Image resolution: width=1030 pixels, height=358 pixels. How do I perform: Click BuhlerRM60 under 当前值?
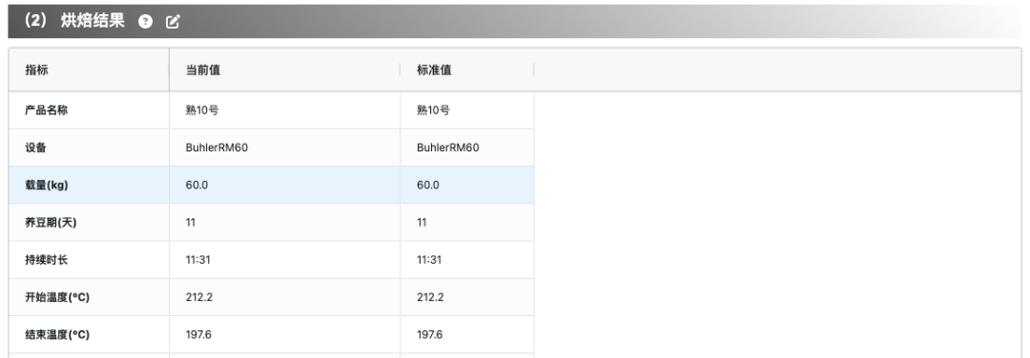pos(216,148)
